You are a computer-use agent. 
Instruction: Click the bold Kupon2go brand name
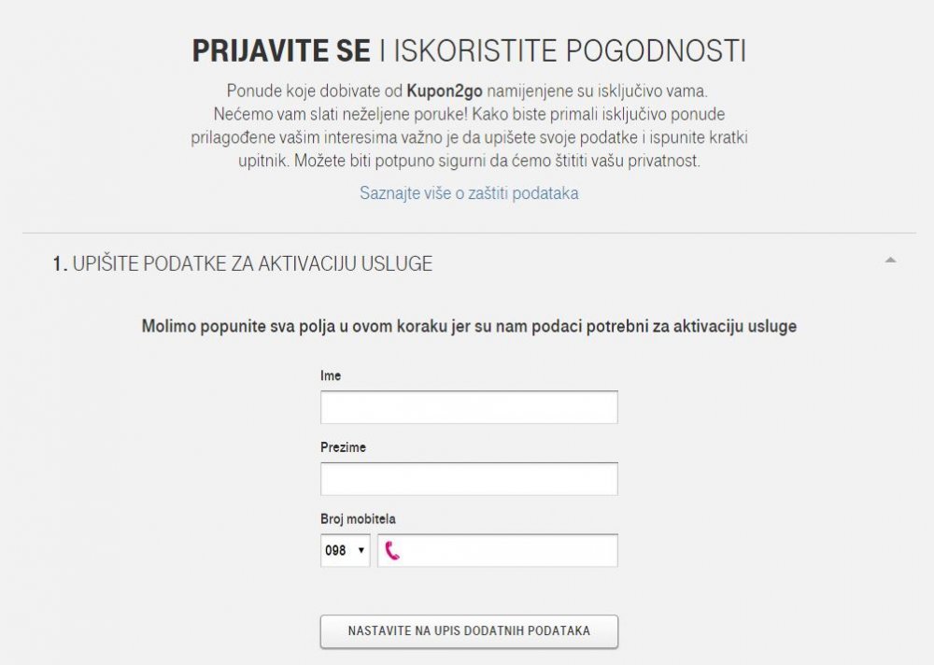[x=445, y=92]
